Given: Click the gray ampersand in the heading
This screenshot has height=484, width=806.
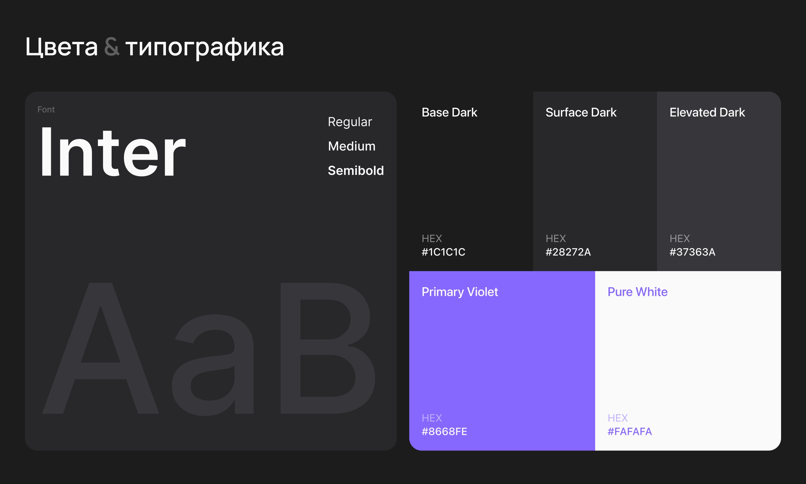Looking at the screenshot, I should click(x=112, y=47).
